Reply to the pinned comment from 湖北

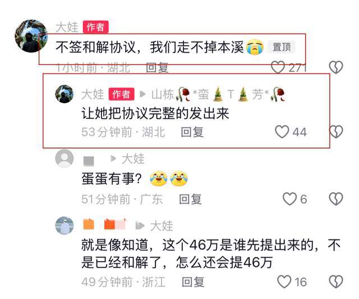(x=157, y=68)
